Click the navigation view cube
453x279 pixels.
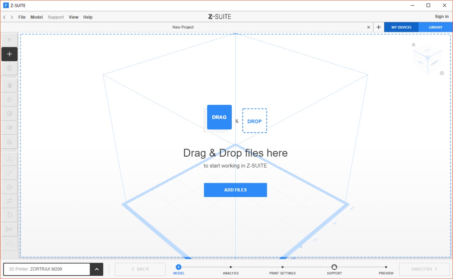click(427, 60)
